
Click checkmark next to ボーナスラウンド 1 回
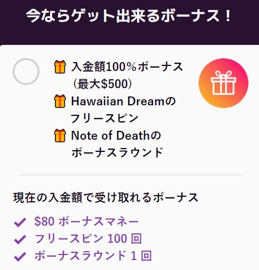pos(20,256)
